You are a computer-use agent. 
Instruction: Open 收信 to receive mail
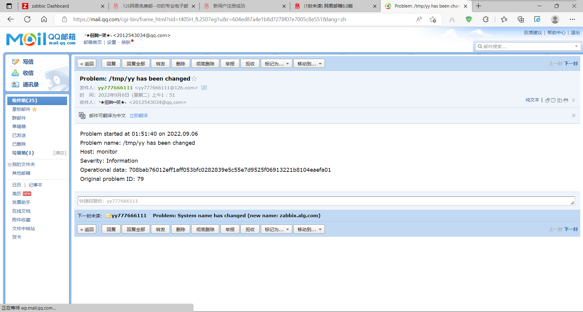(28, 73)
